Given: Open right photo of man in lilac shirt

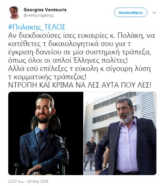Looking at the screenshot, I should click(x=120, y=133).
